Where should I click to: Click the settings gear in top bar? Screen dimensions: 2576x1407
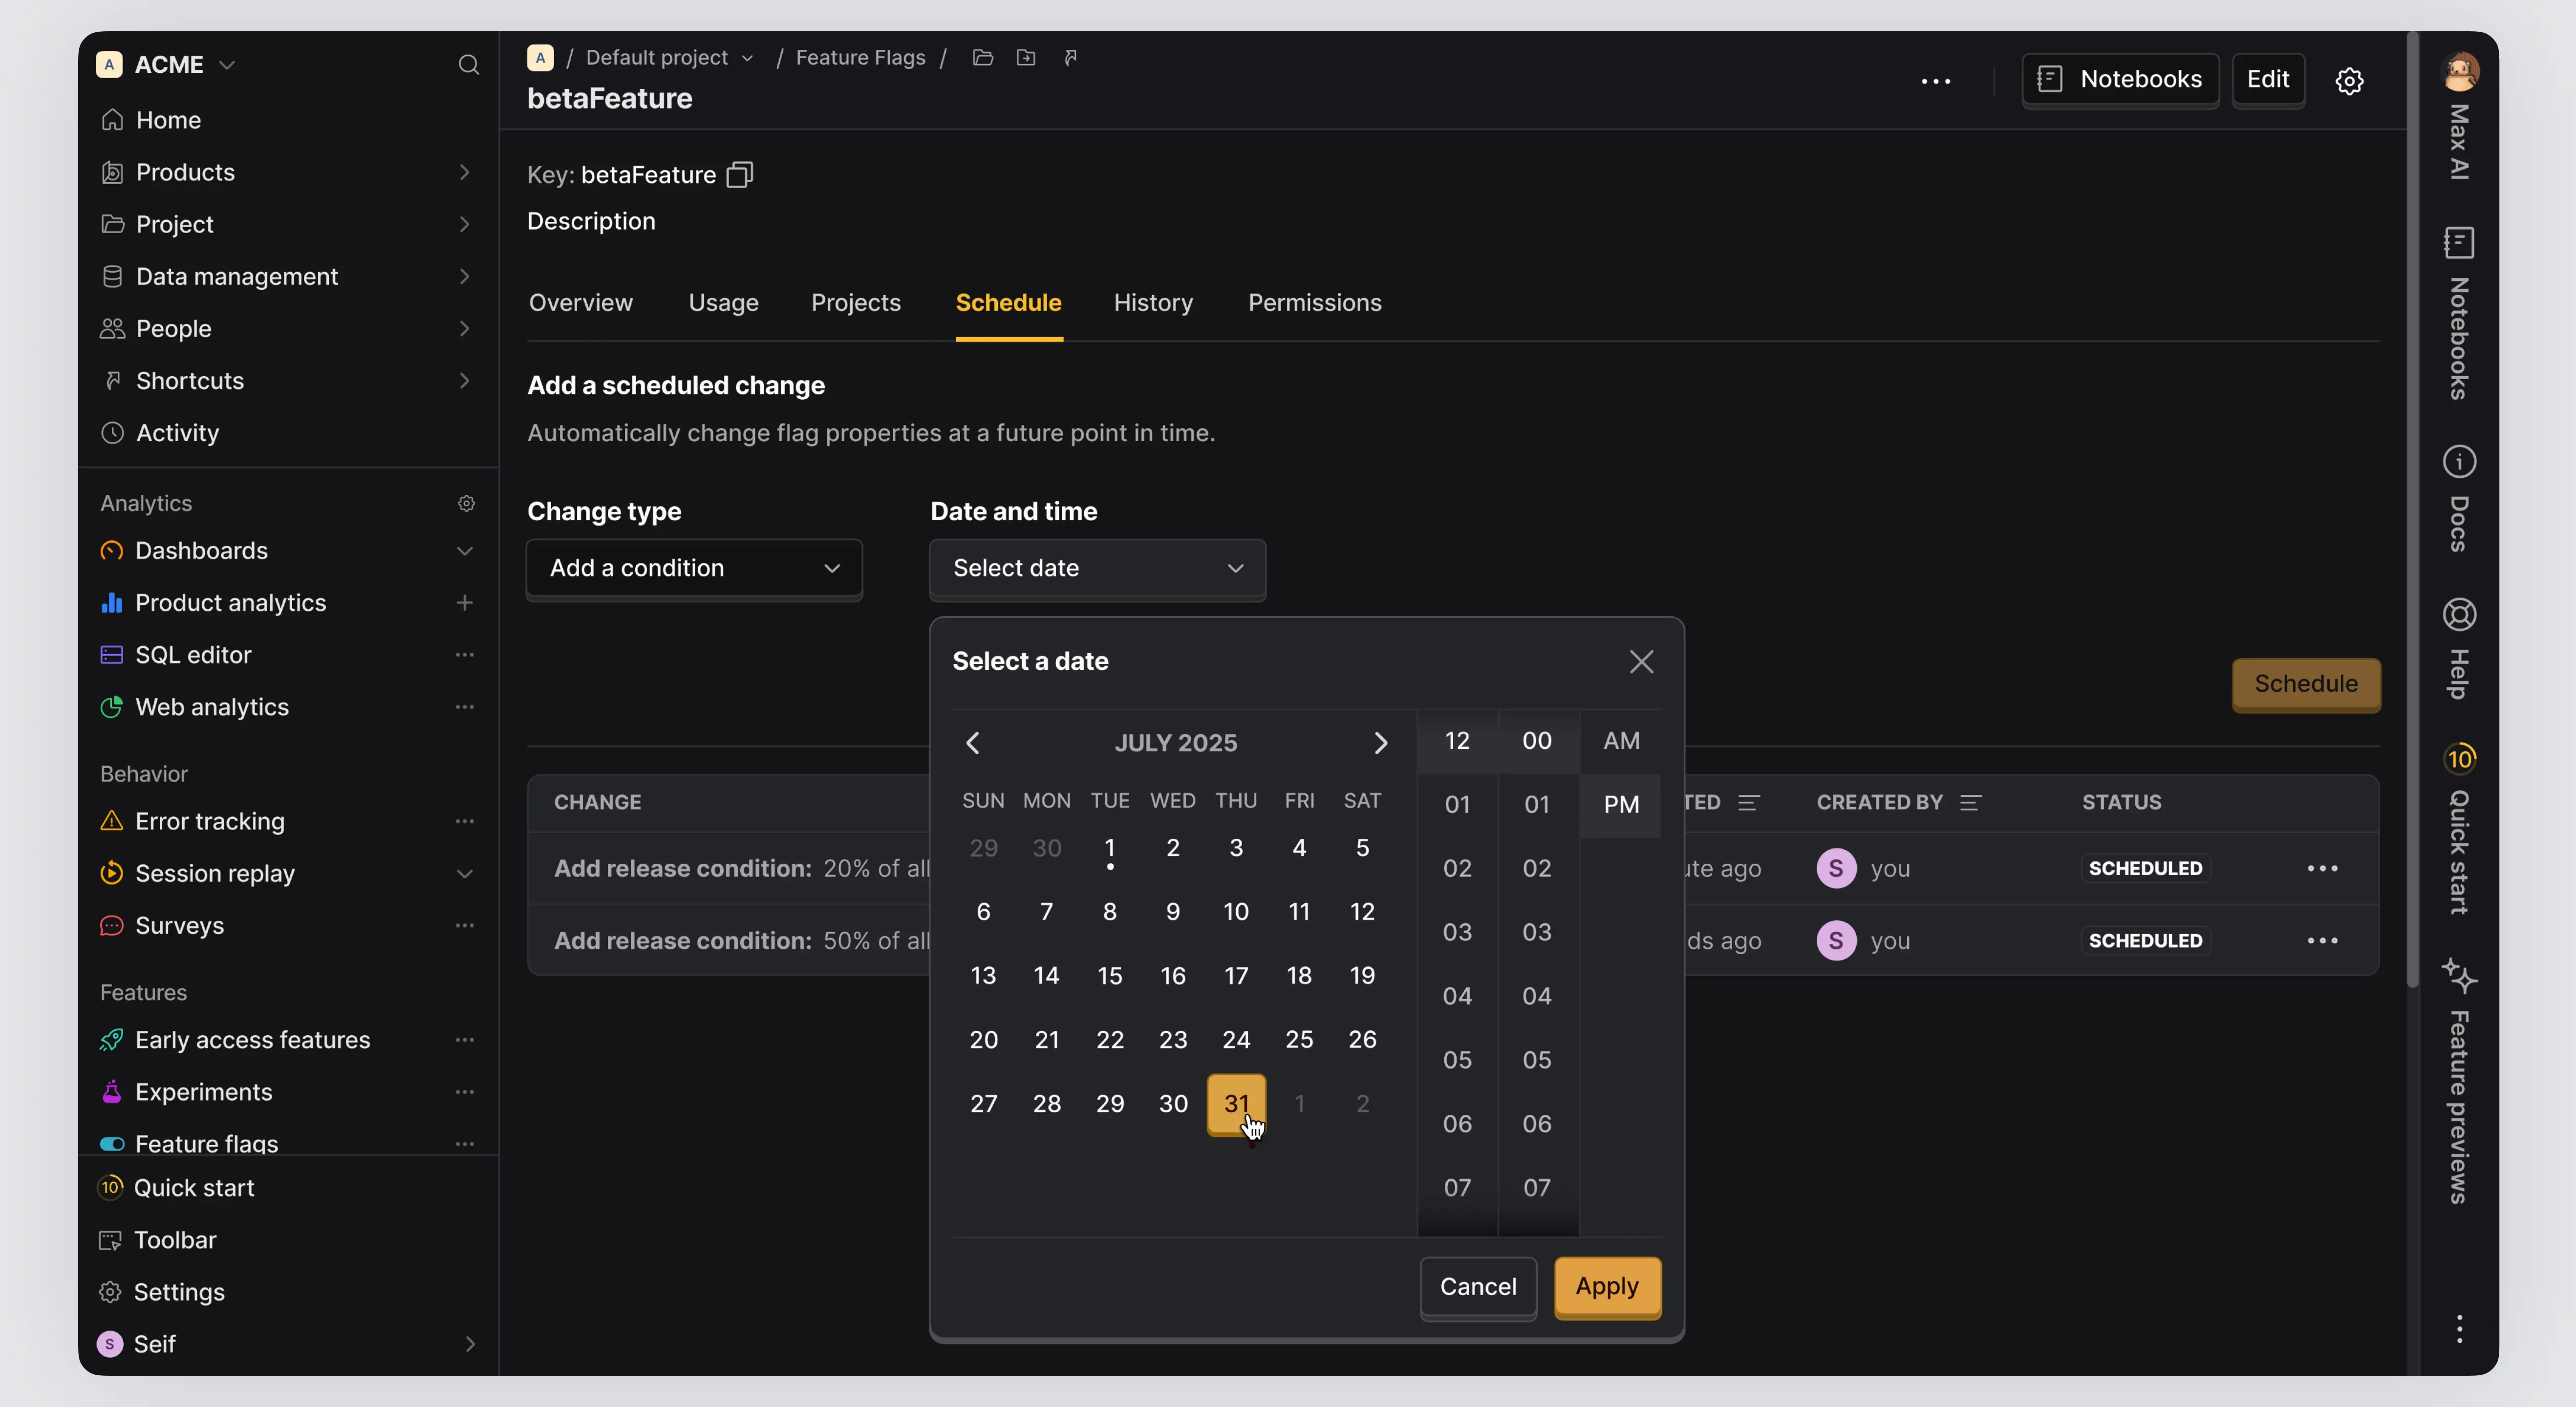pos(2349,80)
